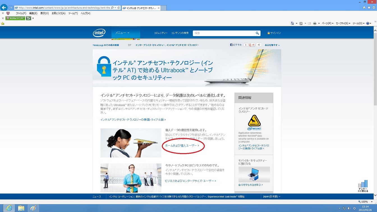Click the ホームおよび個人ユーザー link
Image resolution: width=377 pixels, height=212 pixels.
pyautogui.click(x=182, y=146)
